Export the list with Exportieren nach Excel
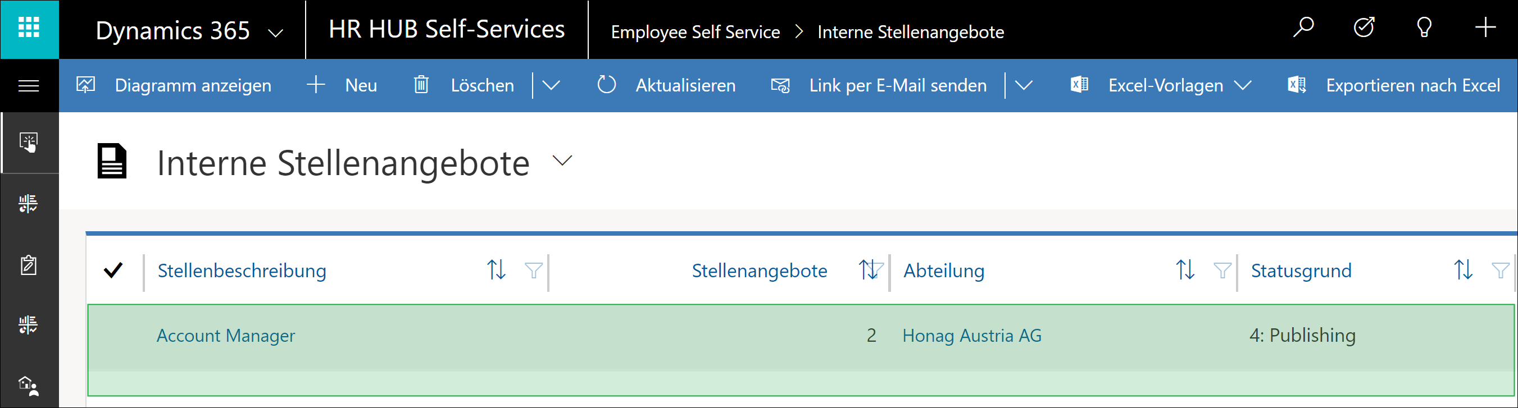Screen dimensions: 1518x408 1412,86
